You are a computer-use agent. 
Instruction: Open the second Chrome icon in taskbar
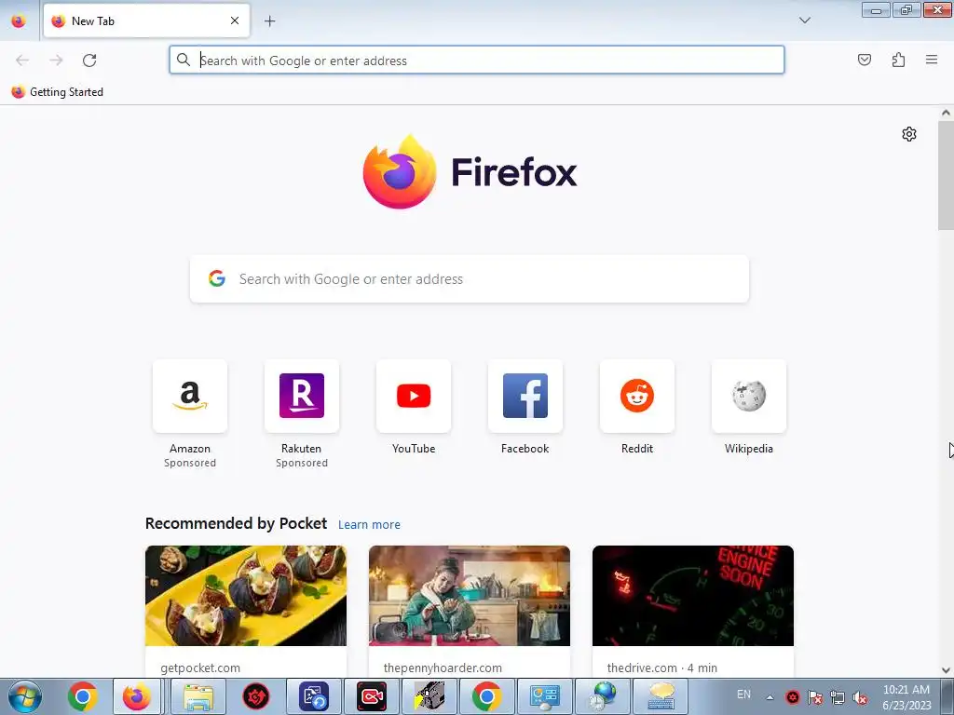pyautogui.click(x=486, y=696)
